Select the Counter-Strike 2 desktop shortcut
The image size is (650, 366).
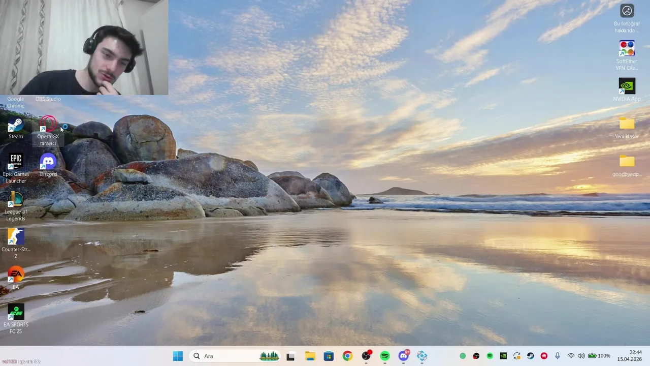(x=16, y=243)
